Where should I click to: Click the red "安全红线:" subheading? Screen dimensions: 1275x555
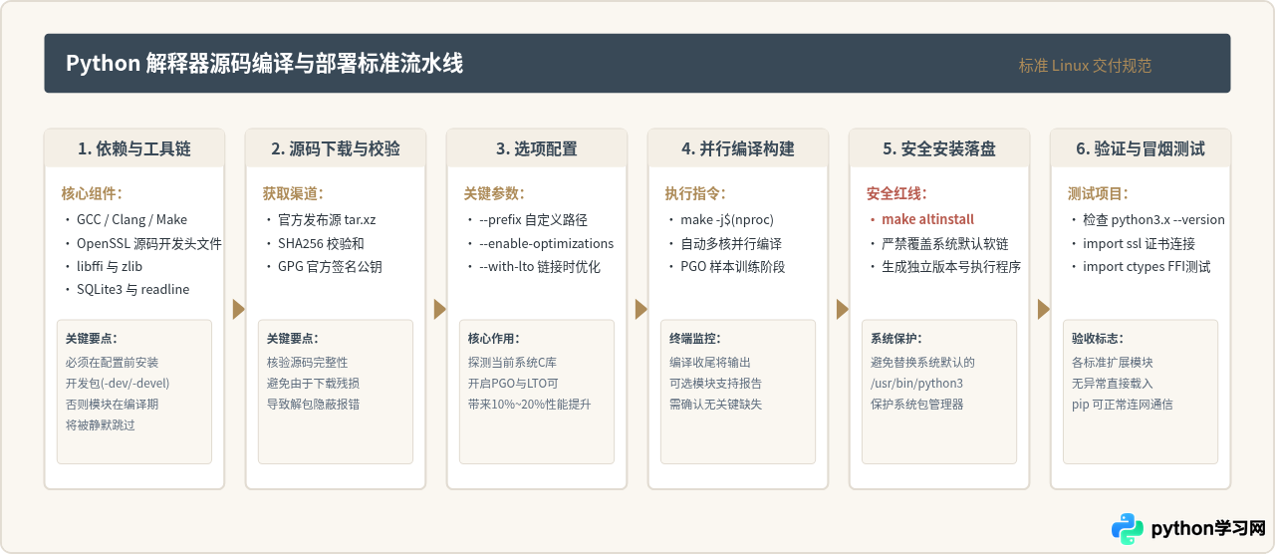tap(896, 193)
